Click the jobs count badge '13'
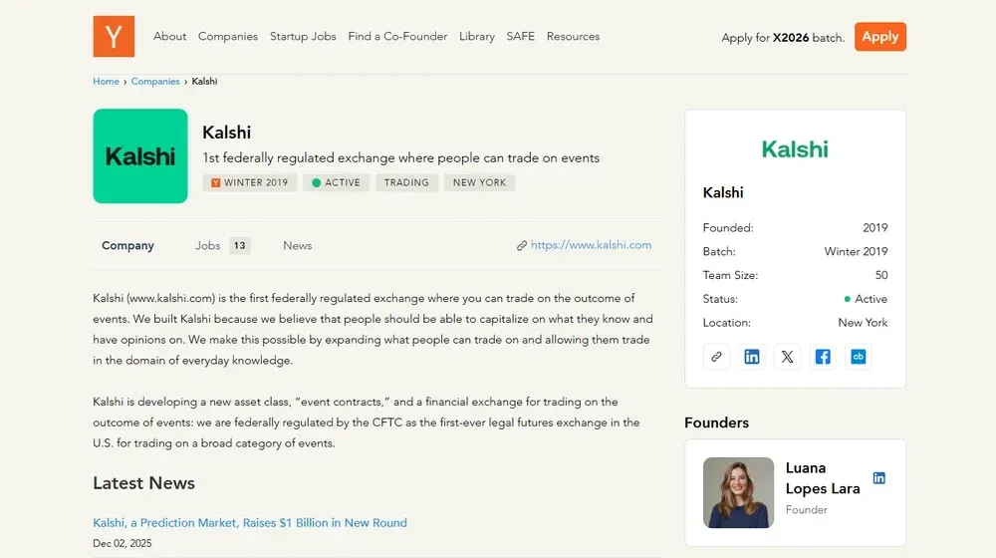The height and width of the screenshot is (558, 996). (x=239, y=245)
